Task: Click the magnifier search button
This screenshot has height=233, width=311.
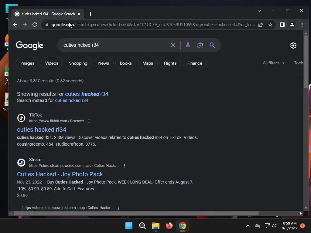Action: pyautogui.click(x=212, y=45)
